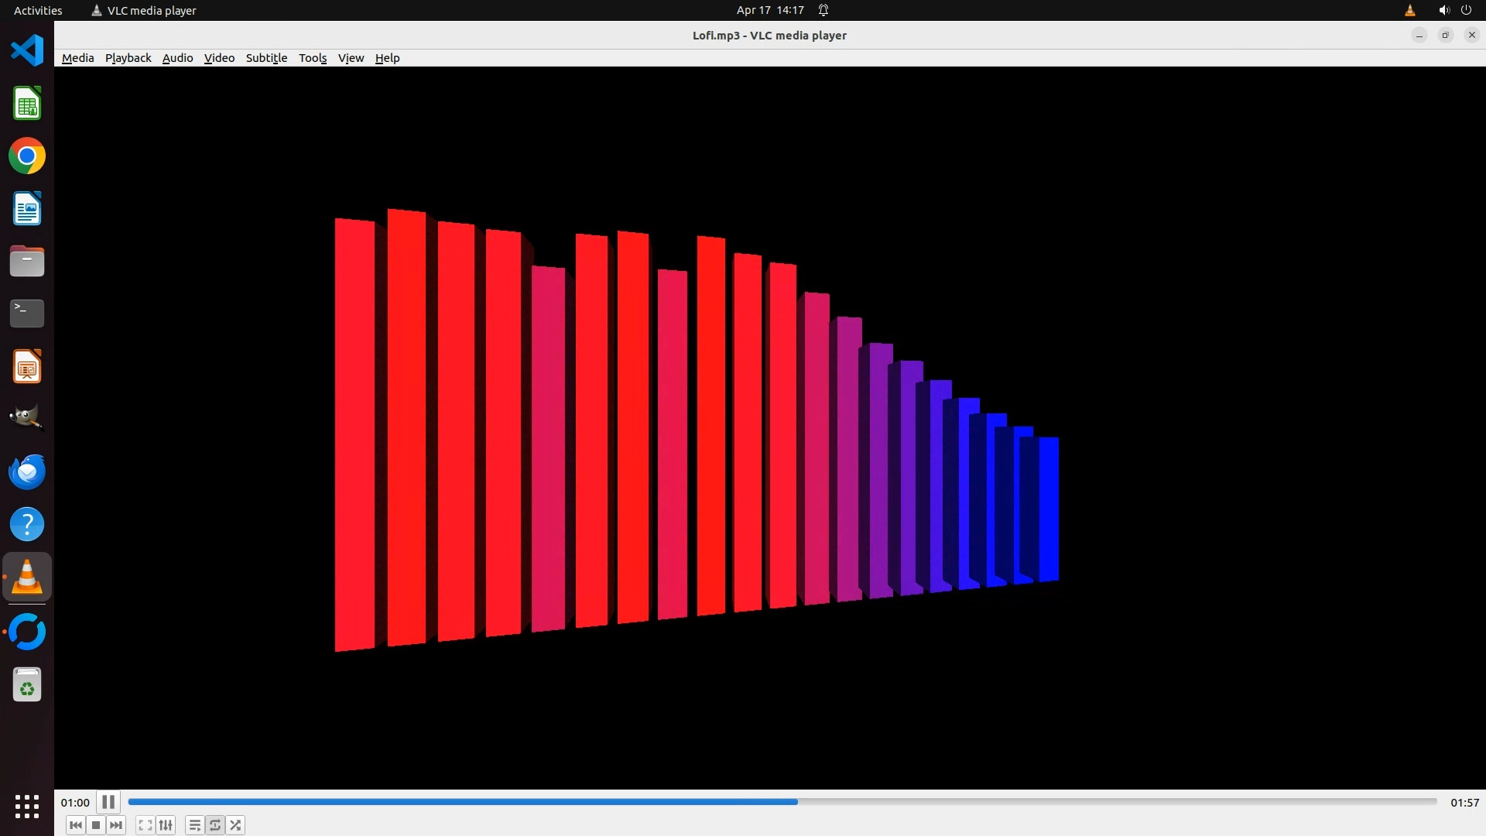Screen dimensions: 1486x836
Task: Open the Media menu
Action: point(77,58)
